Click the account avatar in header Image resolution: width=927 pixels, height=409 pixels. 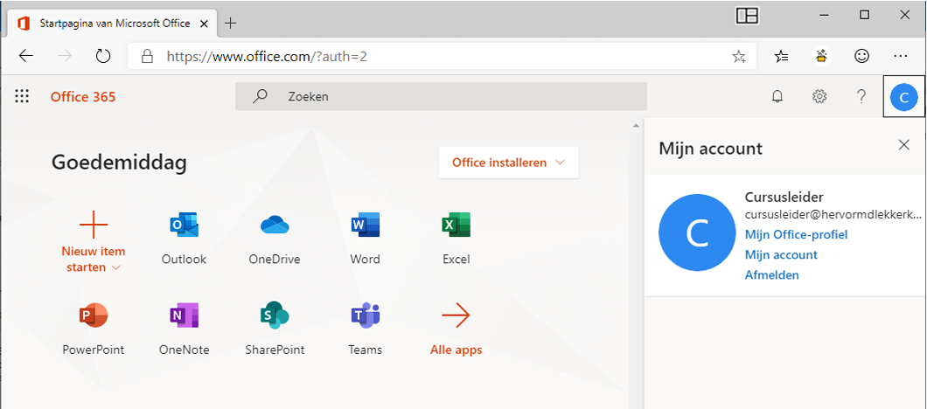(904, 97)
